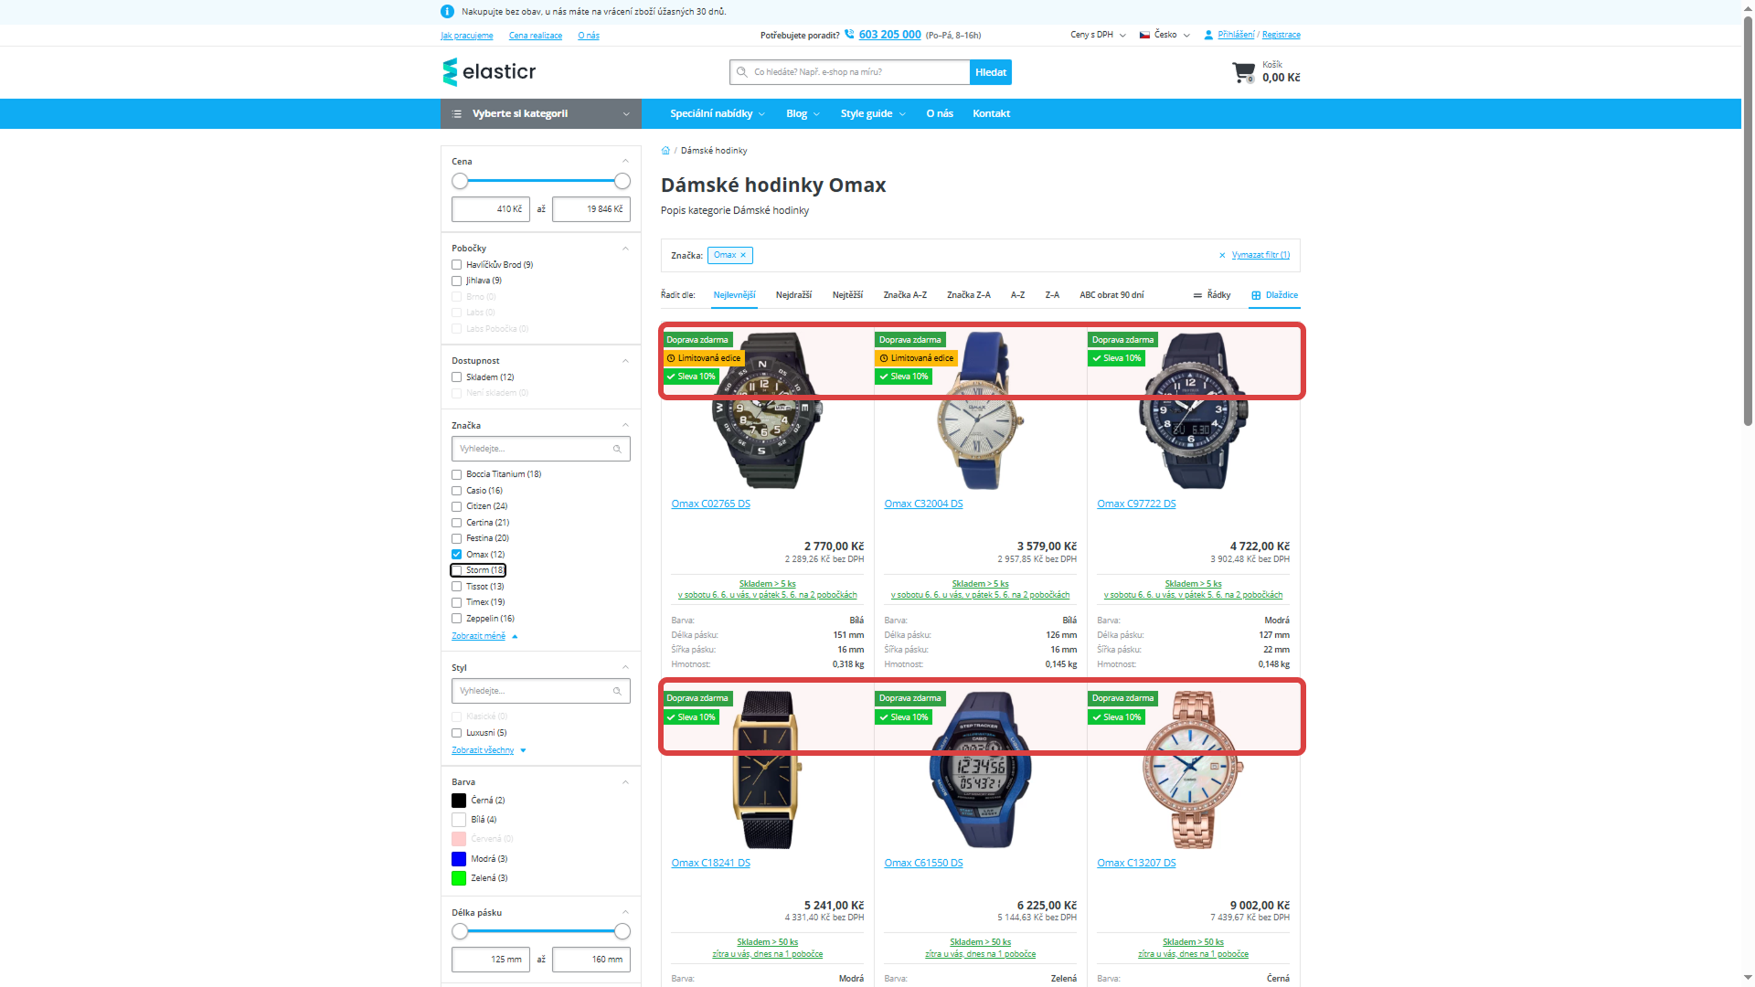Screen dimensions: 1755x987
Task: Open the Registrace link
Action: tap(1282, 35)
